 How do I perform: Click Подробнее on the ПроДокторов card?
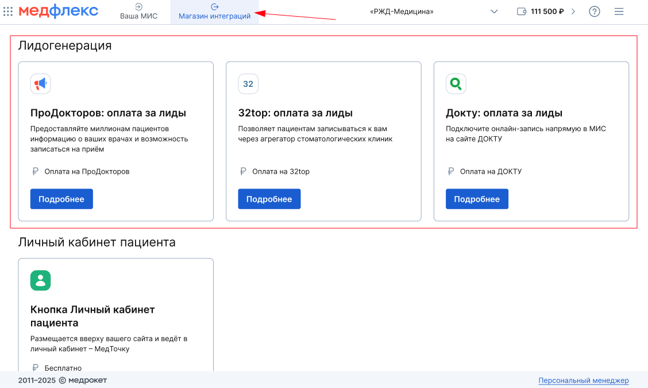61,199
